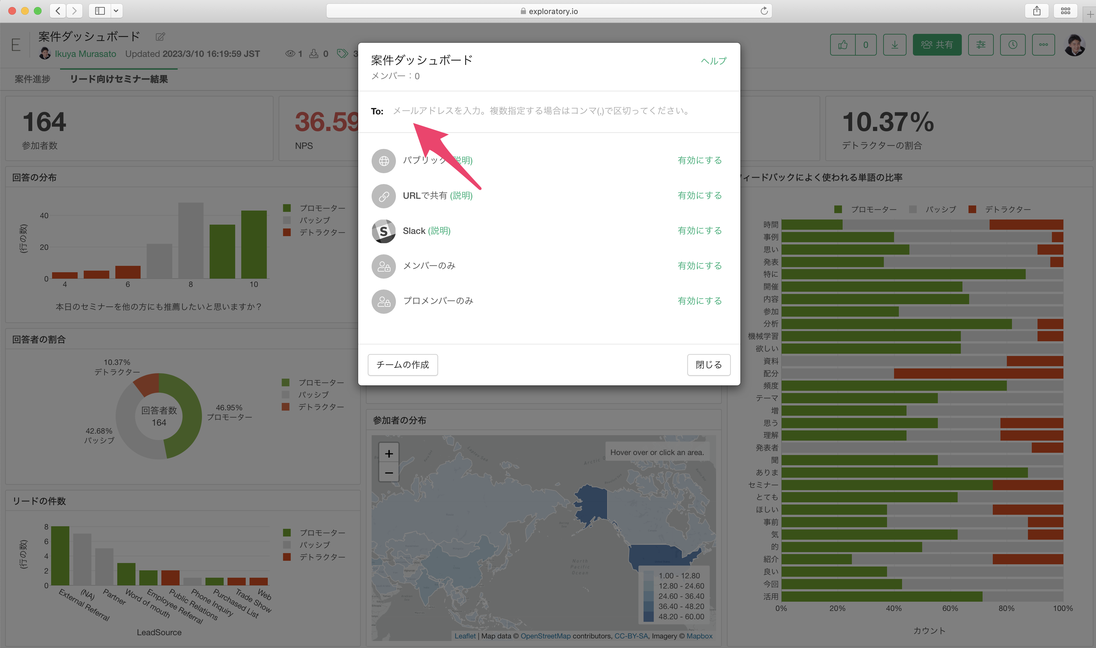Click the チームの作成 button

403,365
